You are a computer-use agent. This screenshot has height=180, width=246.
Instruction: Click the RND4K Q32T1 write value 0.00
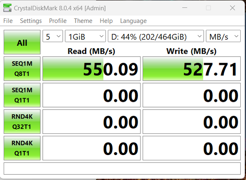(x=191, y=122)
